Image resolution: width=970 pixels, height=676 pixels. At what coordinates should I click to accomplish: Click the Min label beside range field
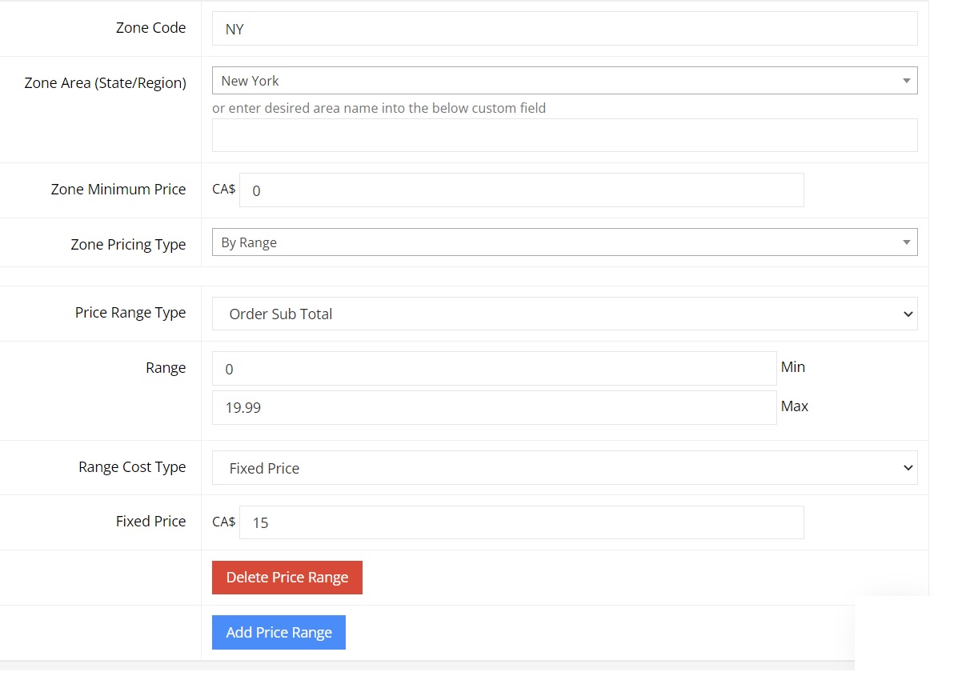(793, 367)
